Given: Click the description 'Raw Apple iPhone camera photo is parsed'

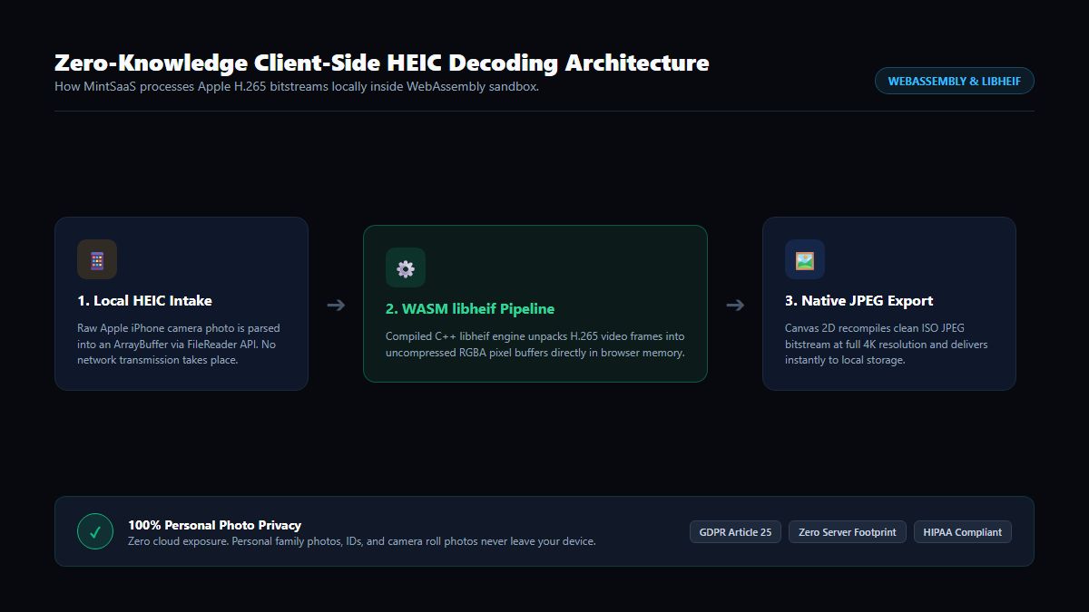Looking at the screenshot, I should (x=179, y=344).
